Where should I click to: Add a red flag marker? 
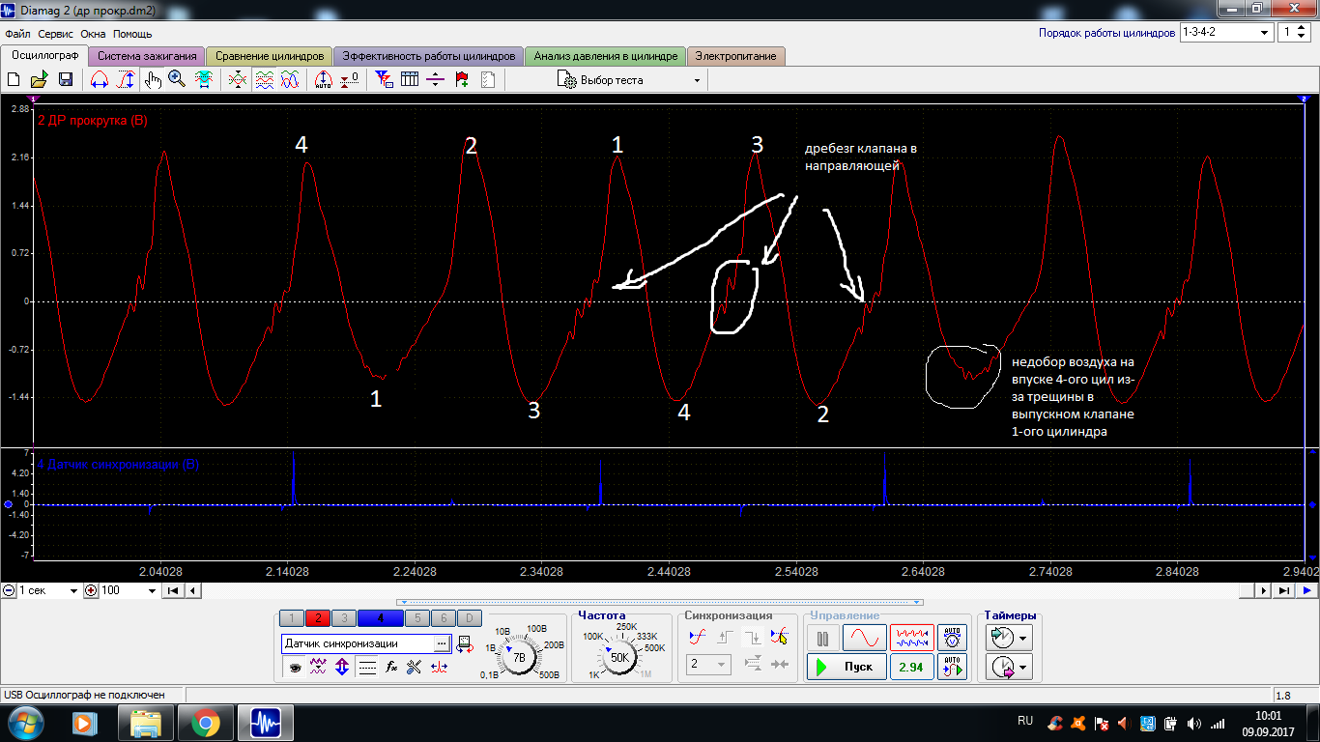click(x=462, y=80)
